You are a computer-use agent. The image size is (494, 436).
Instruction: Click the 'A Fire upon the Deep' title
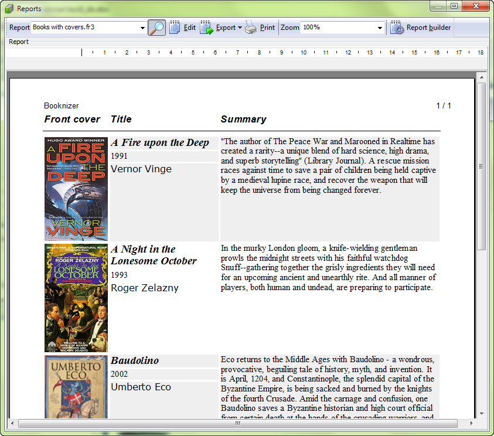coord(160,143)
